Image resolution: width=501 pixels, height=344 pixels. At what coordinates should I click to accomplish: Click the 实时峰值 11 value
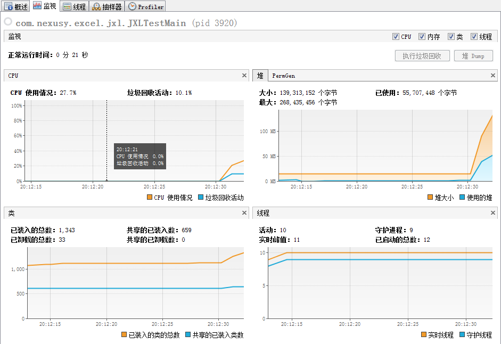pos(297,240)
